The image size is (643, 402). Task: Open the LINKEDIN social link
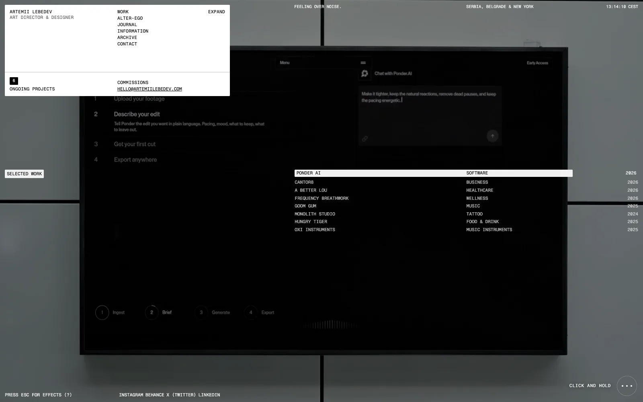pos(209,395)
